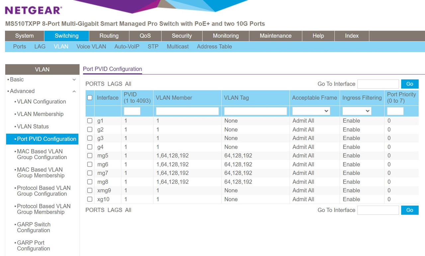Open the Security menu
Image resolution: width=425 pixels, height=256 pixels.
point(182,35)
